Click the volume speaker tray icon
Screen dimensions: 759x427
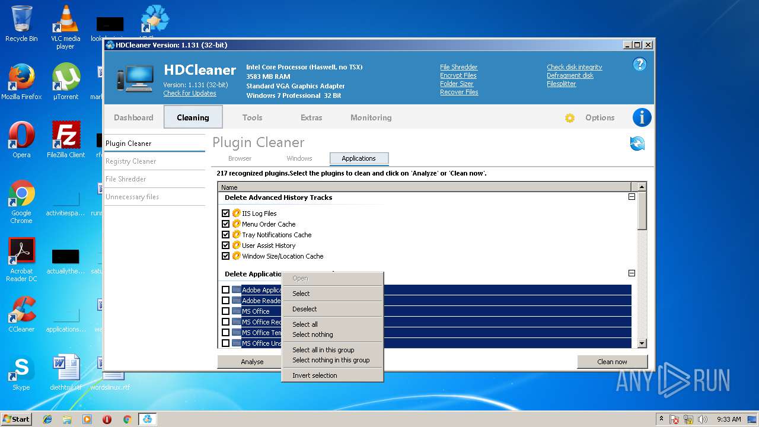(703, 419)
